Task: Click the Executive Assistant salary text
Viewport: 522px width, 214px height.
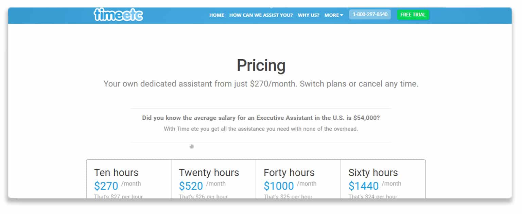Action: click(x=261, y=118)
